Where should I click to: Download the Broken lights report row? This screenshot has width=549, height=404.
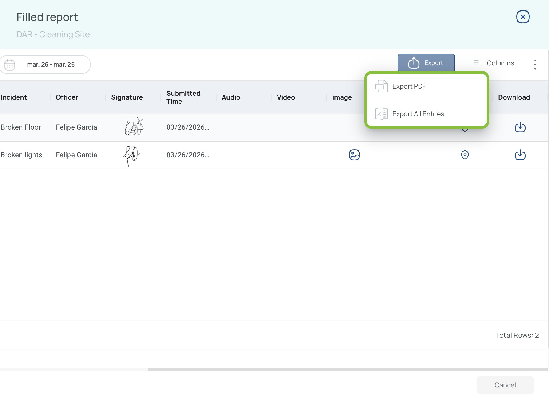click(x=520, y=155)
